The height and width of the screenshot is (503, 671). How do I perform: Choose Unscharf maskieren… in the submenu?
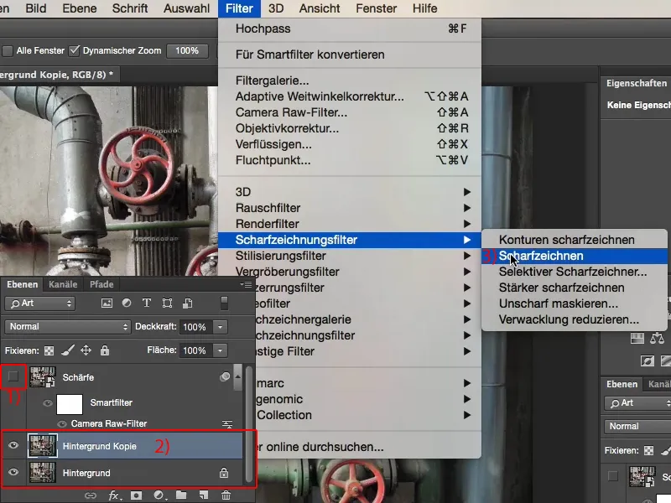coord(575,303)
